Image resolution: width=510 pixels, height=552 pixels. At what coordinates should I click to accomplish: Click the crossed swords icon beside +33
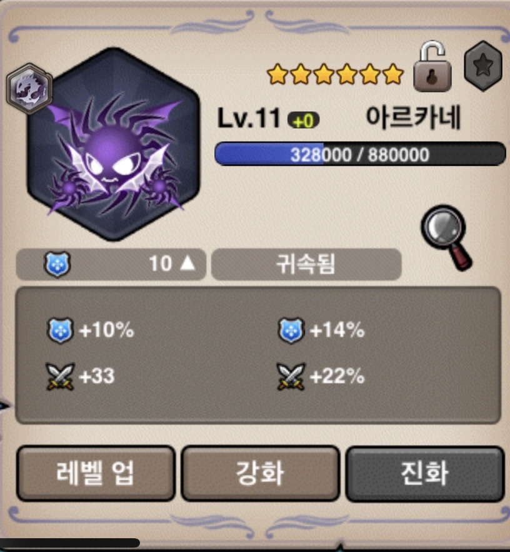(x=60, y=376)
